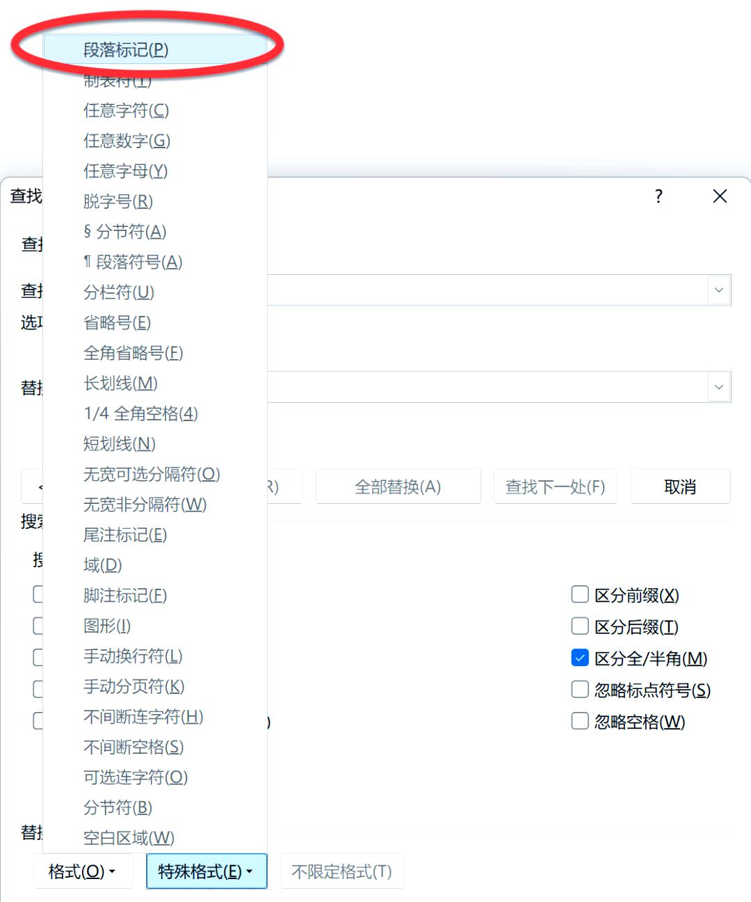
Task: Toggle 忽略标点符号 checkbox
Action: pyautogui.click(x=580, y=690)
